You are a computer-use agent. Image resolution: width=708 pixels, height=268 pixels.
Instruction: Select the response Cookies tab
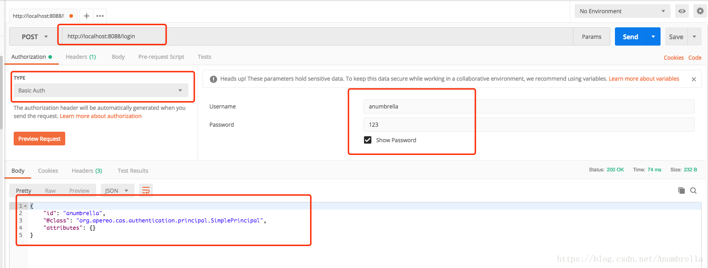(x=48, y=170)
